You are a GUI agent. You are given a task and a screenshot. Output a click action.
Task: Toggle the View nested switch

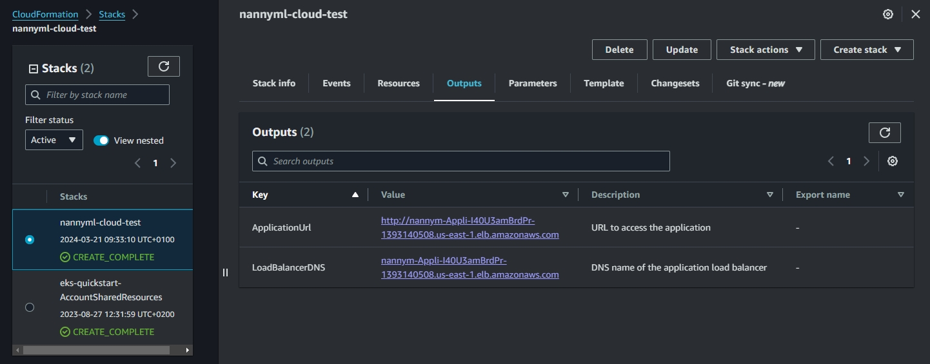101,140
